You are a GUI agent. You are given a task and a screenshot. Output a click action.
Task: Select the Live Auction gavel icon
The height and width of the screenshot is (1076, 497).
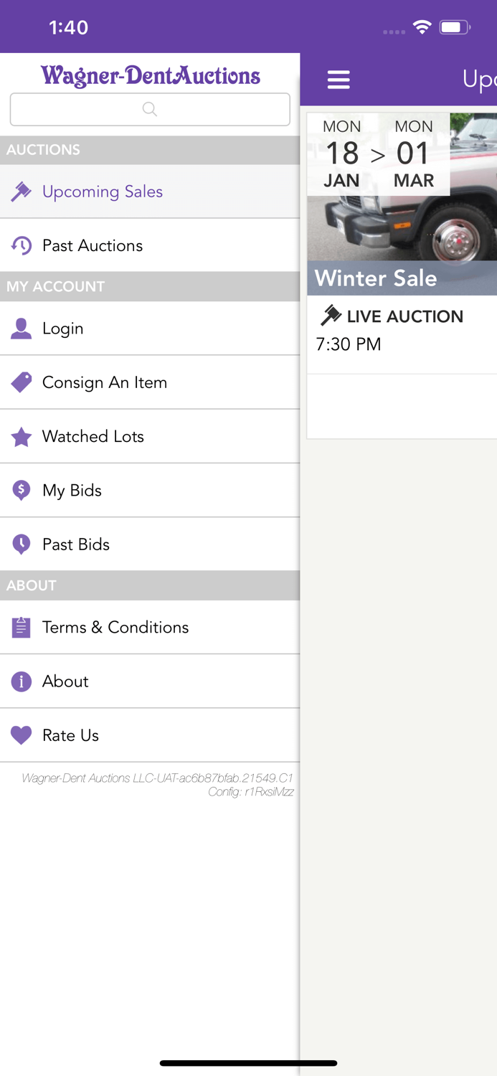click(x=331, y=315)
